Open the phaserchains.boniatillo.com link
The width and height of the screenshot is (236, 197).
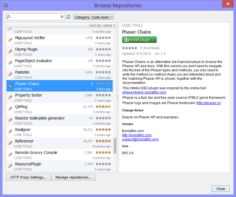(144, 92)
